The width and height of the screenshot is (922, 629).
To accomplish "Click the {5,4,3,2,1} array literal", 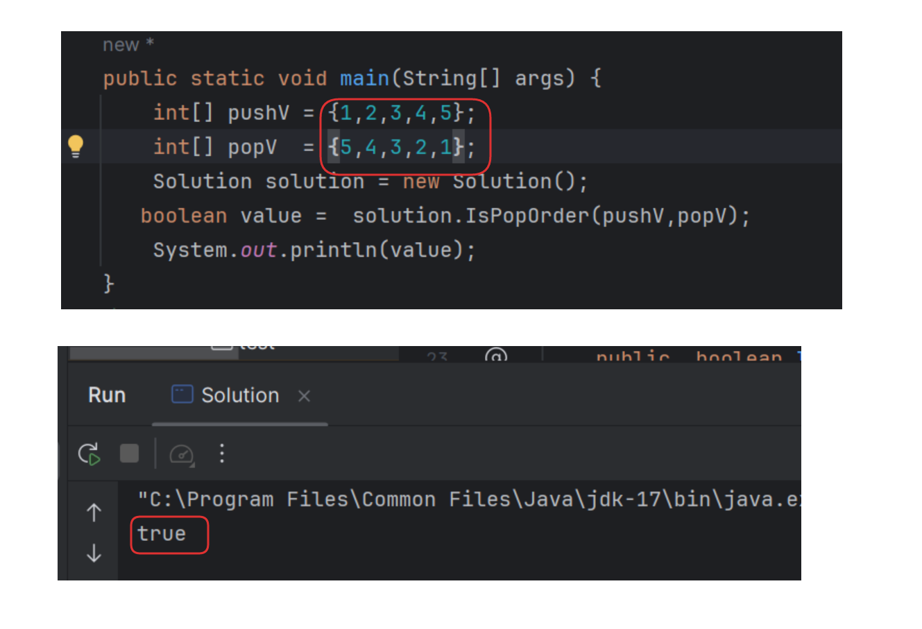I will [395, 147].
